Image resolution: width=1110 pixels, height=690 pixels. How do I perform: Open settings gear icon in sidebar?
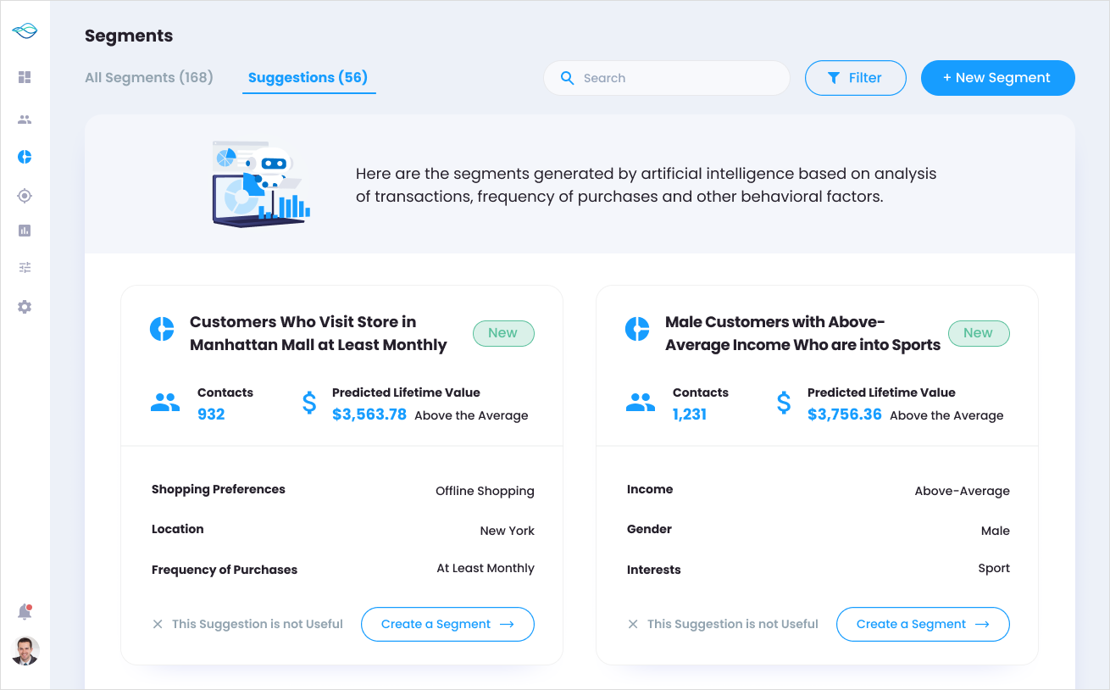[x=25, y=307]
